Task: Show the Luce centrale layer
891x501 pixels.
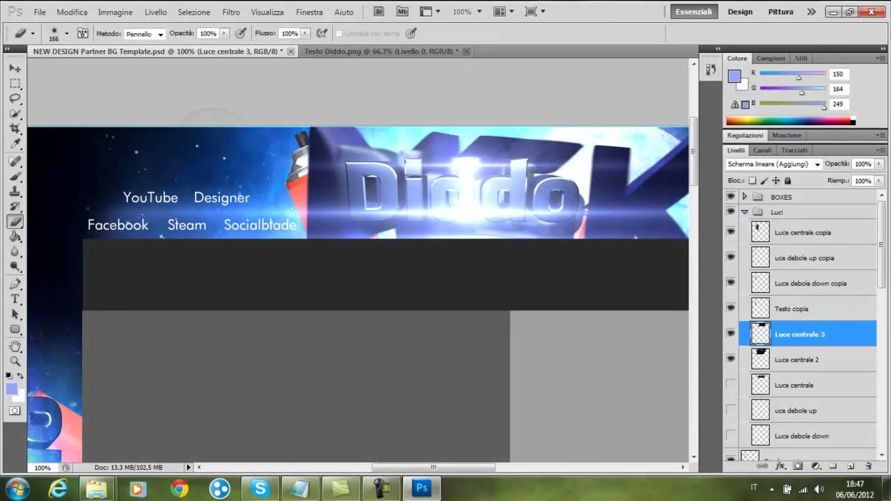Action: point(730,384)
